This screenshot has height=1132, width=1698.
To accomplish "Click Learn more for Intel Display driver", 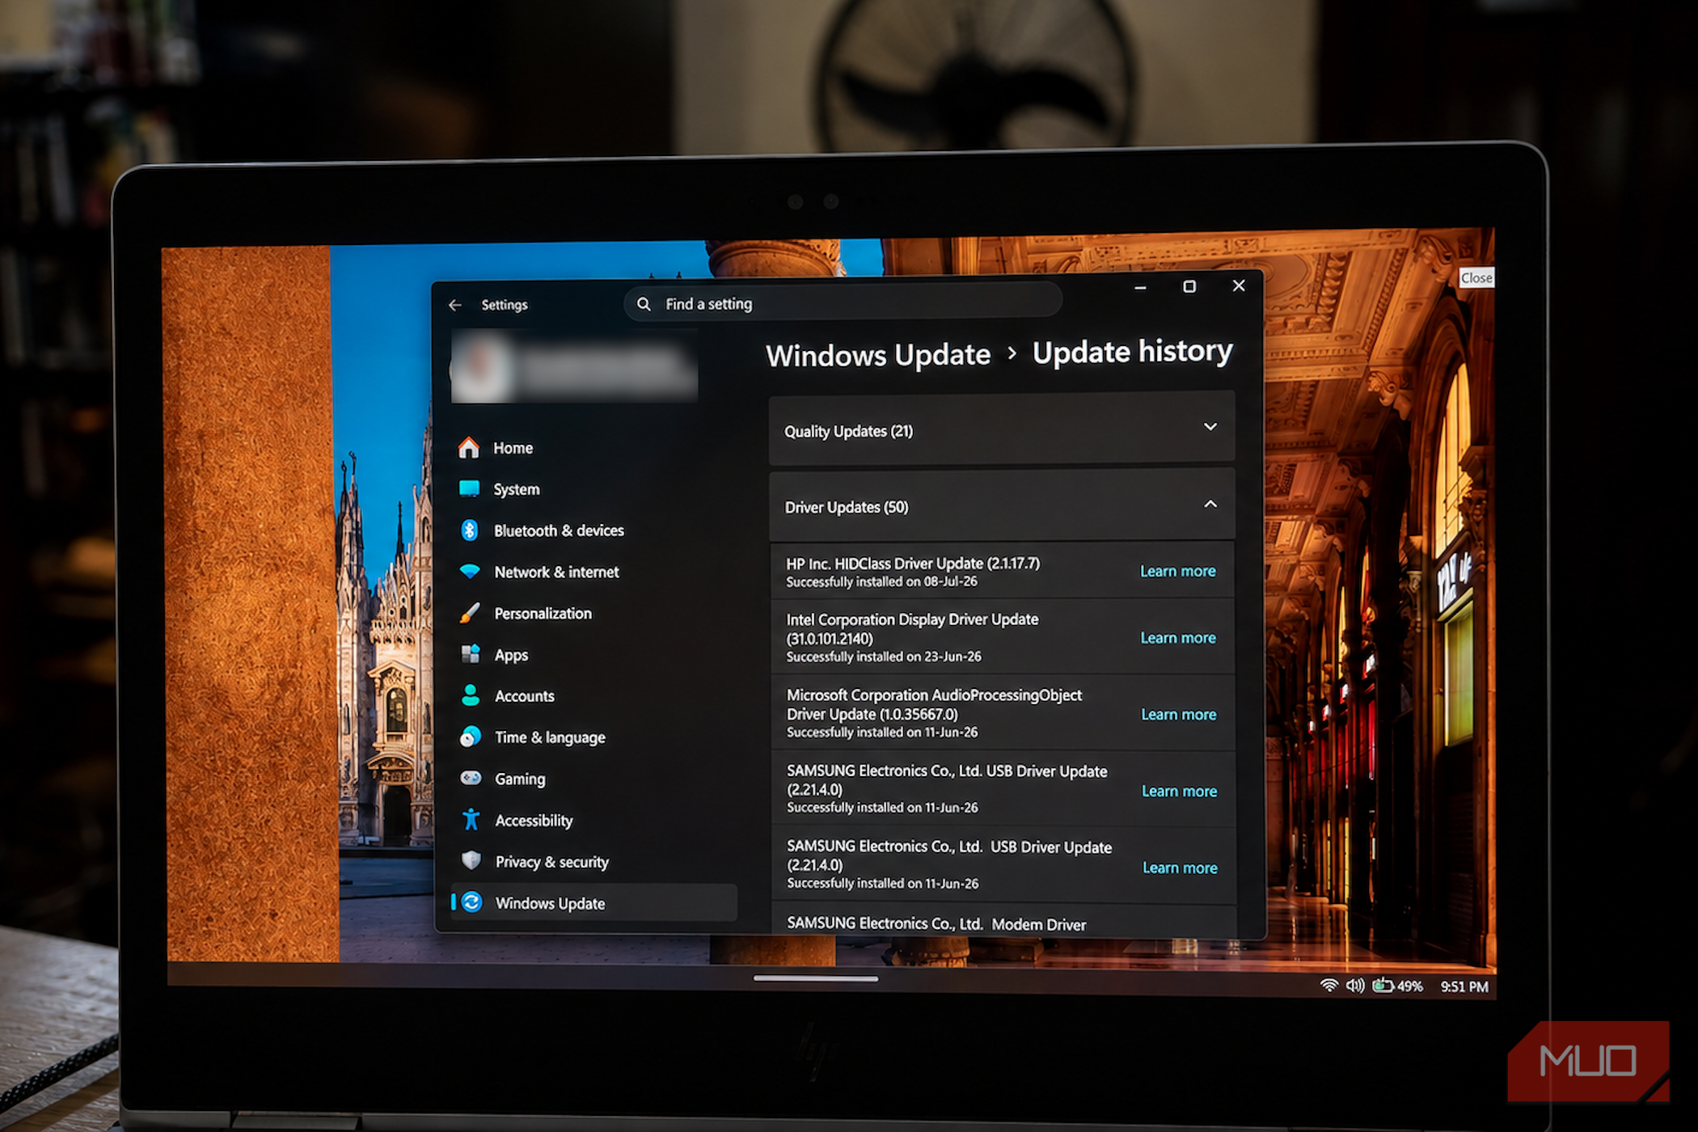I will (1178, 638).
